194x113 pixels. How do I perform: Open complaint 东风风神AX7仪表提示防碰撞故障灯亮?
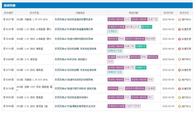[74, 29]
